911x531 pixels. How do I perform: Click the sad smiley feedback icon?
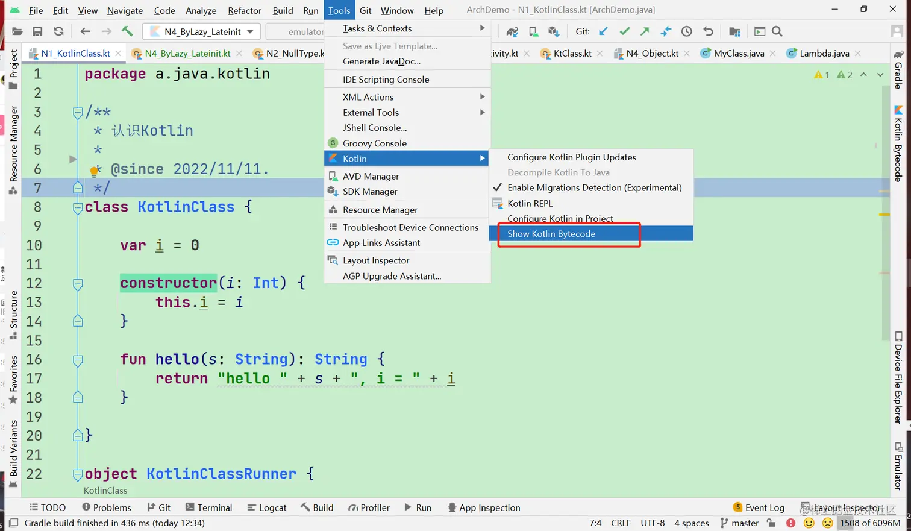click(x=828, y=523)
